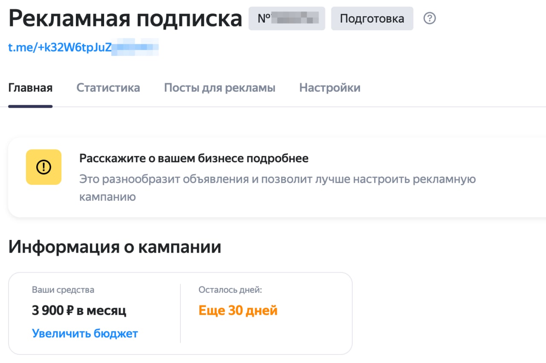
Task: Click the ₽ currency symbol in the budget
Action: pyautogui.click(x=70, y=311)
